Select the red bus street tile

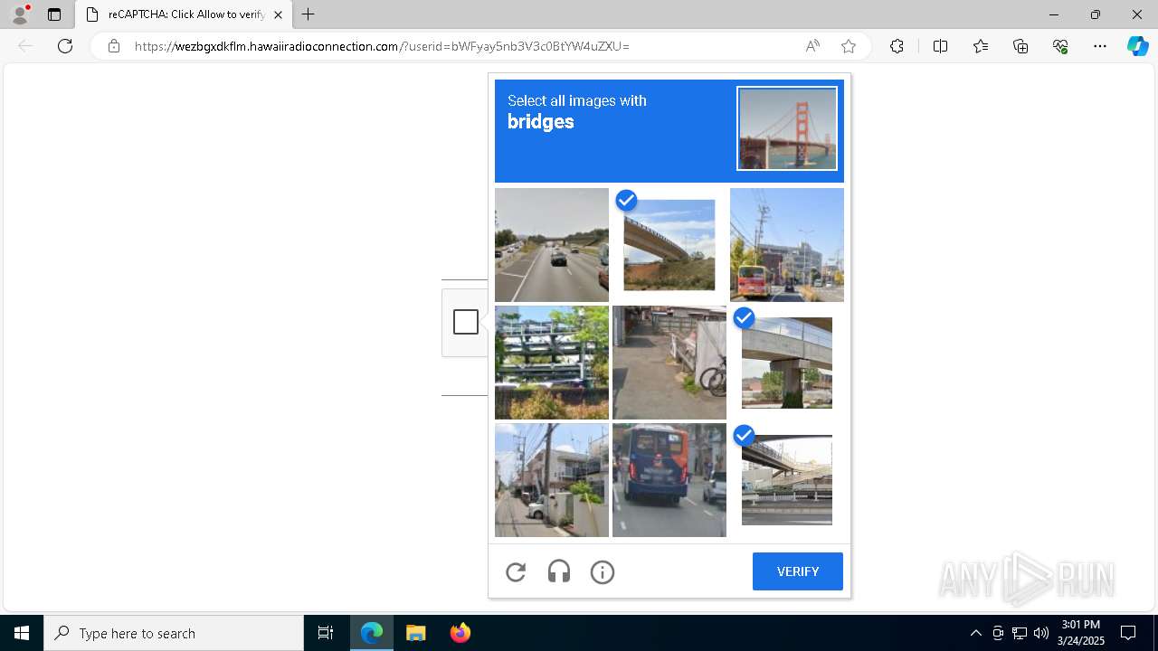(787, 245)
